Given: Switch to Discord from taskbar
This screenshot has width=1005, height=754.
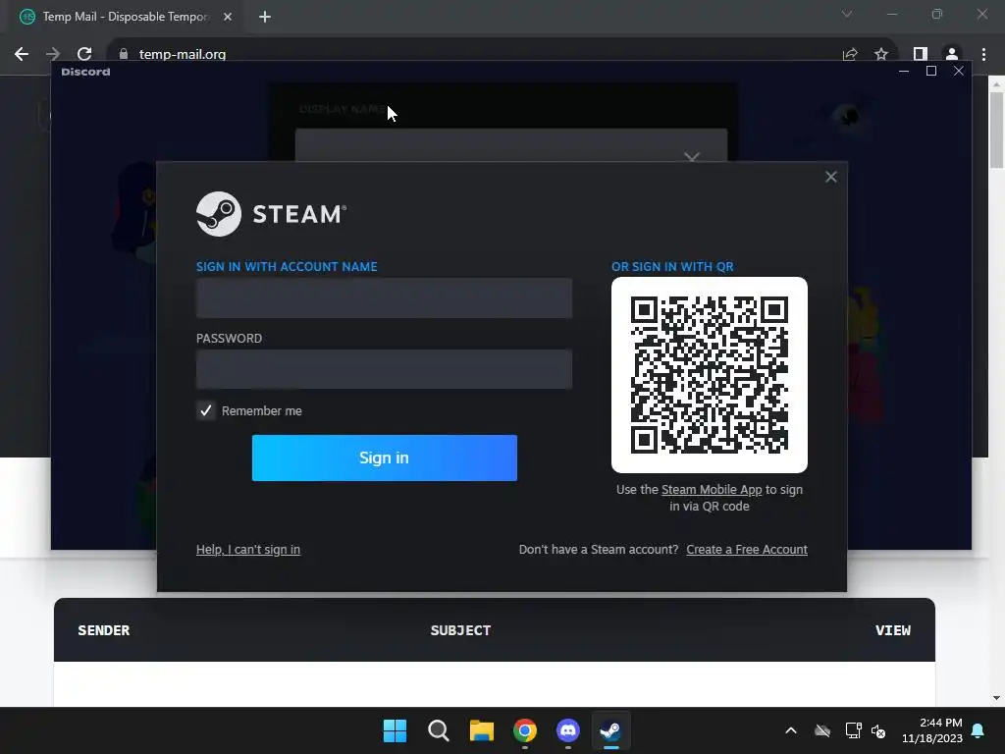Looking at the screenshot, I should click(x=568, y=730).
